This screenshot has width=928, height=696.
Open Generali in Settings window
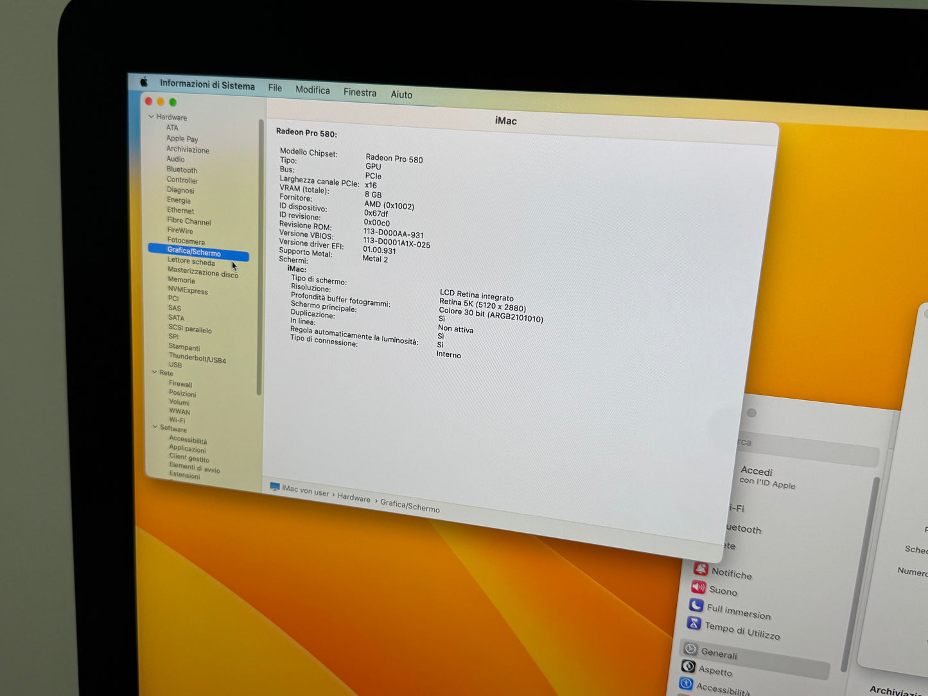click(x=754, y=659)
